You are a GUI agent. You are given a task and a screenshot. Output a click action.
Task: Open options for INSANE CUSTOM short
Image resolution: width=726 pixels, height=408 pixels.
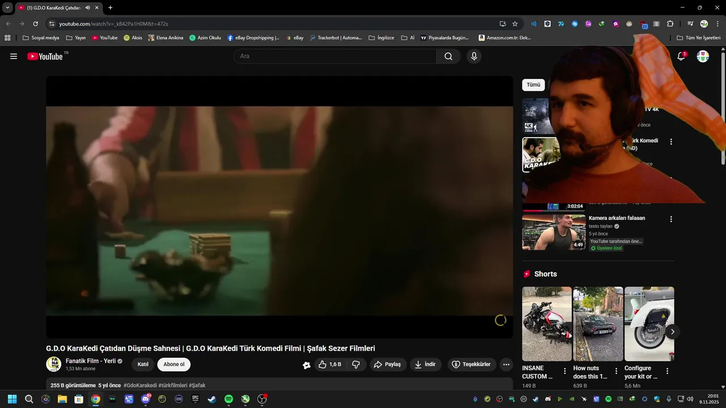point(565,371)
